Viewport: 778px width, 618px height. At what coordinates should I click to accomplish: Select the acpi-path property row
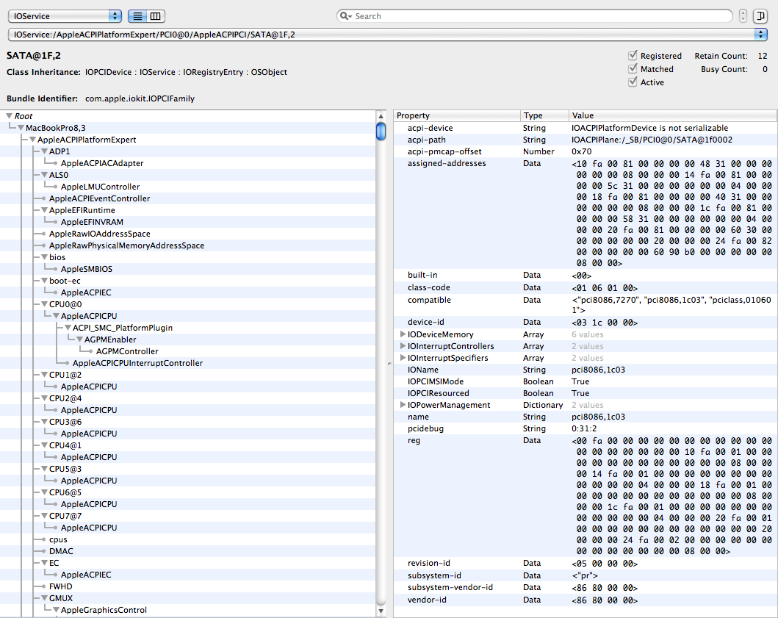point(586,140)
